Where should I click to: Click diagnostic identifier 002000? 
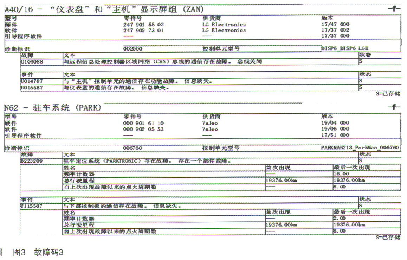(133, 49)
